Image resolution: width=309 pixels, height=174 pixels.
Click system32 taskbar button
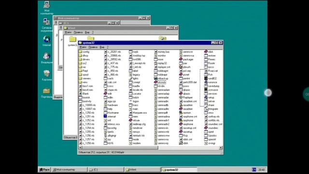(x=179, y=170)
